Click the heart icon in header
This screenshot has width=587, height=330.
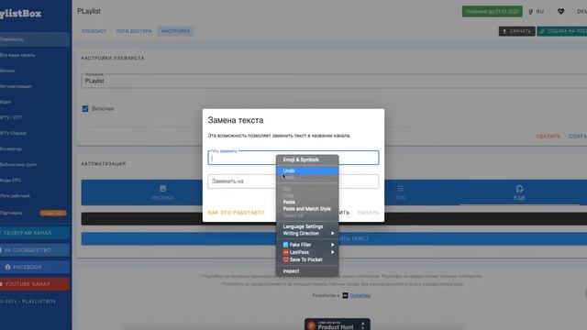(560, 12)
